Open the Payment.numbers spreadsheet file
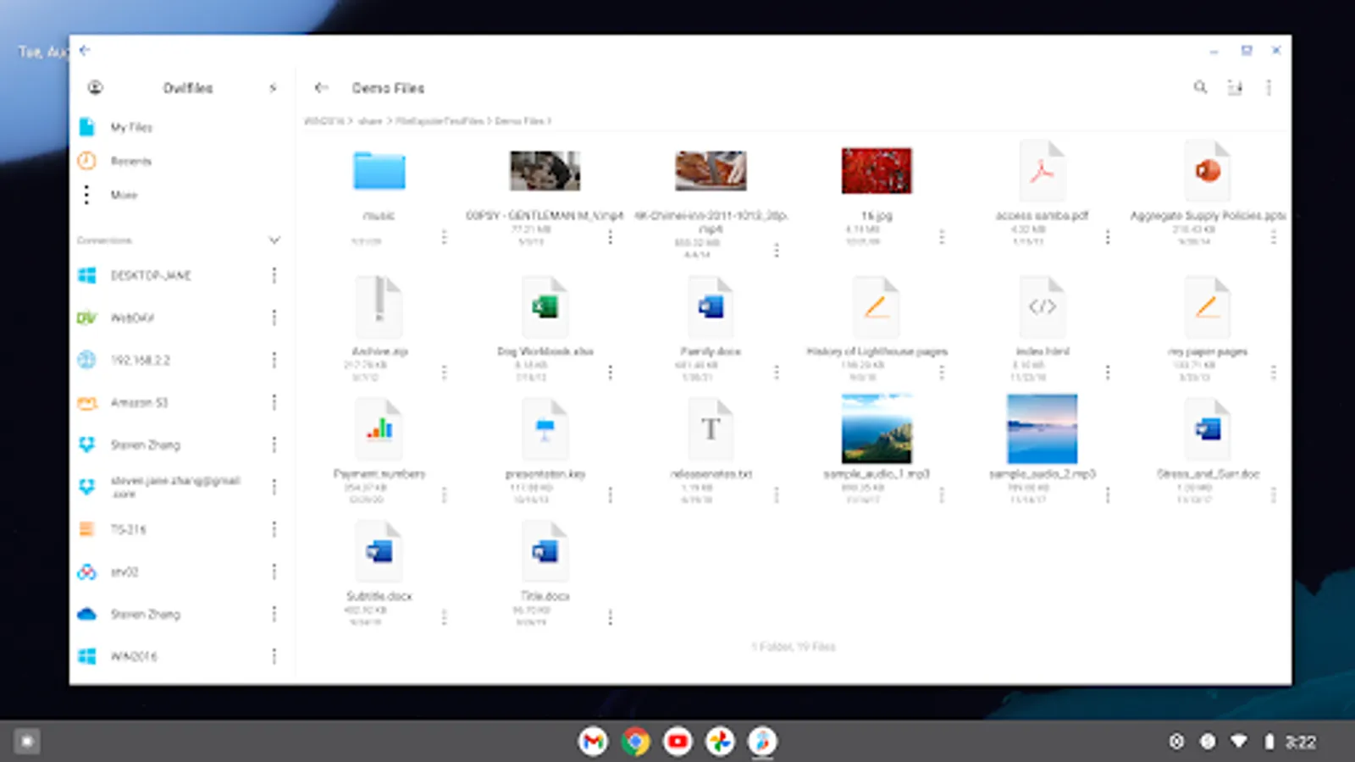Screen dimensions: 1355x762 379,429
